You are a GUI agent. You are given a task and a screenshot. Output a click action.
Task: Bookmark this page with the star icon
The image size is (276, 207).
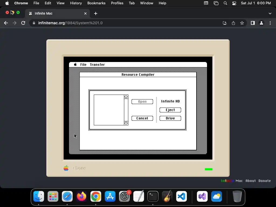[x=242, y=23]
